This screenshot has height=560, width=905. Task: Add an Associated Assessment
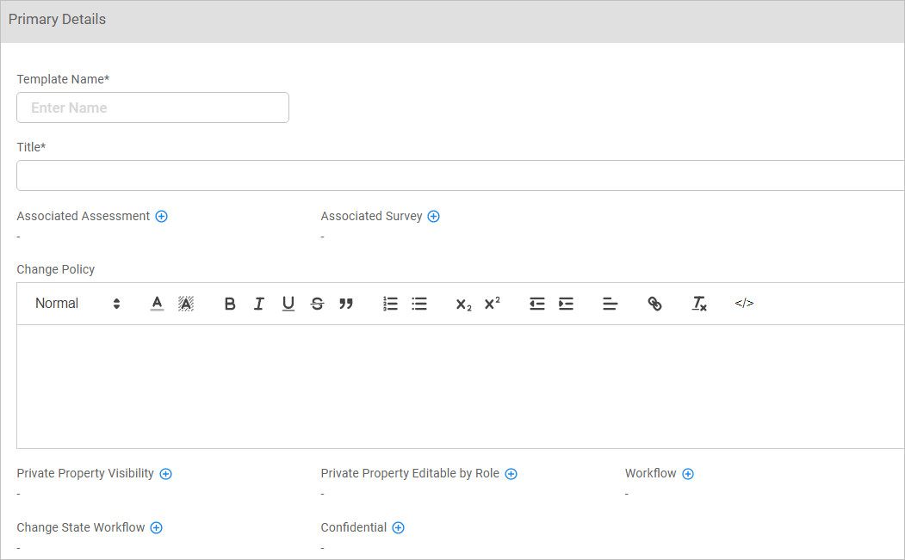coord(161,217)
